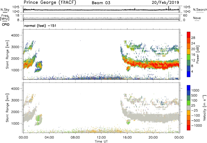Click the 'Prince George (fitACF)' title text
Image resolution: width=207 pixels, height=143 pixels.
(x=50, y=3)
